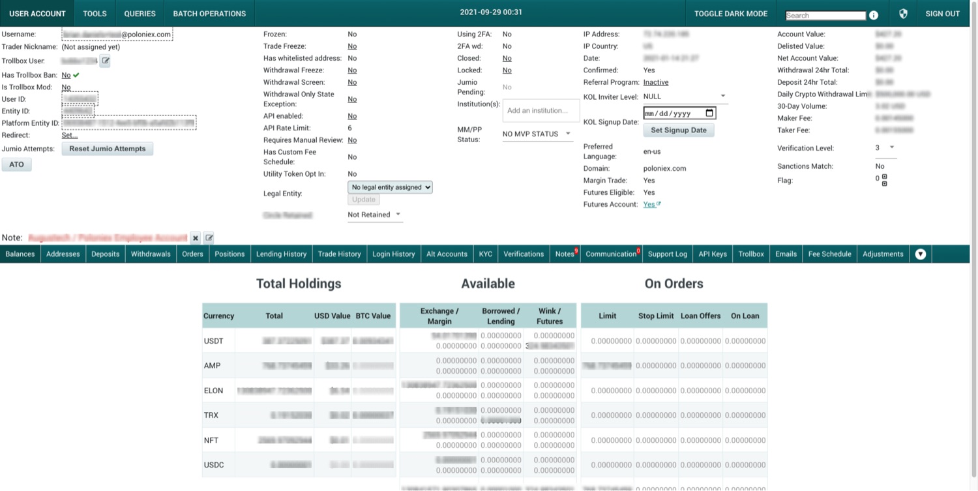Decrease the Flag value with down icon
The image size is (978, 491).
[885, 183]
